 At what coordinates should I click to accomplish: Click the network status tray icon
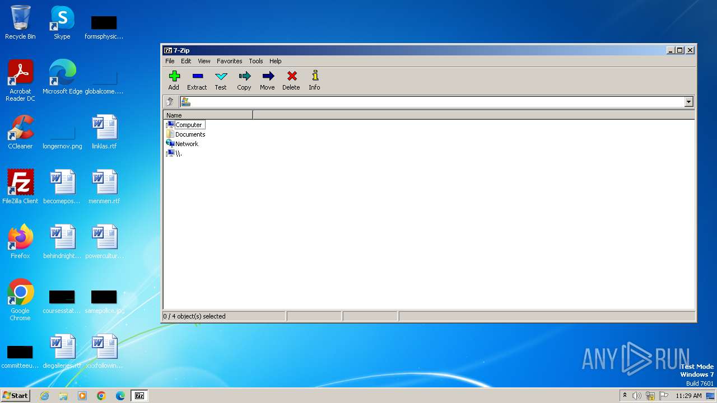[650, 396]
